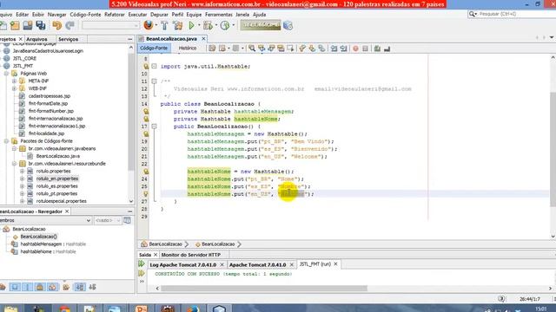Toggle Show Inherited Members in Navigator
This screenshot has height=312, width=556.
click(3, 287)
